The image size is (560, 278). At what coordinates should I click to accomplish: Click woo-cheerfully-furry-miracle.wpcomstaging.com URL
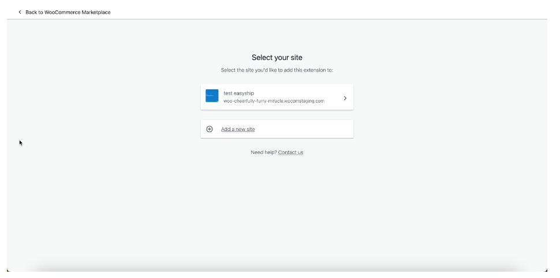pyautogui.click(x=274, y=101)
